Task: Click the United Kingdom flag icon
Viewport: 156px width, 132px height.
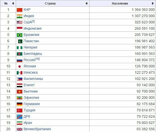Action: pyautogui.click(x=20, y=129)
